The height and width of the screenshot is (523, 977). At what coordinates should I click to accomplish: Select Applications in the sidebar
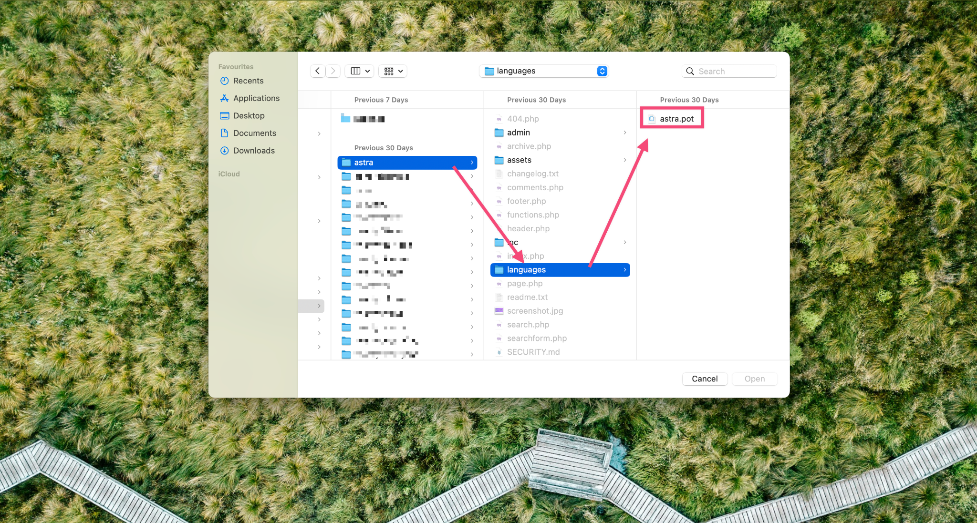256,98
